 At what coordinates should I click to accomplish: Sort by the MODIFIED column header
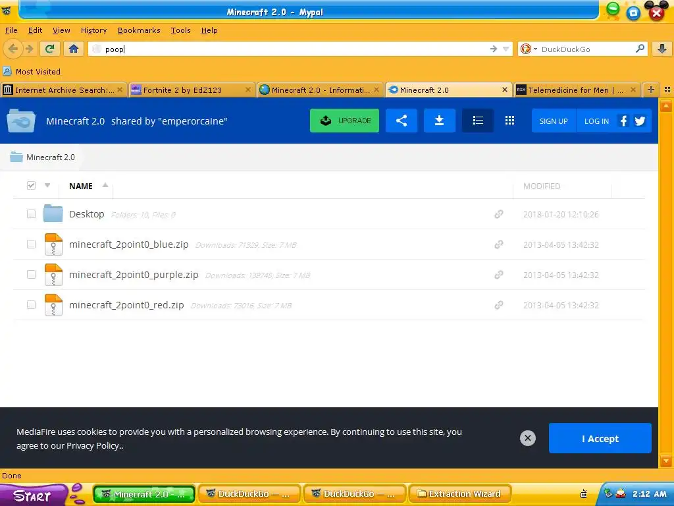click(x=542, y=186)
